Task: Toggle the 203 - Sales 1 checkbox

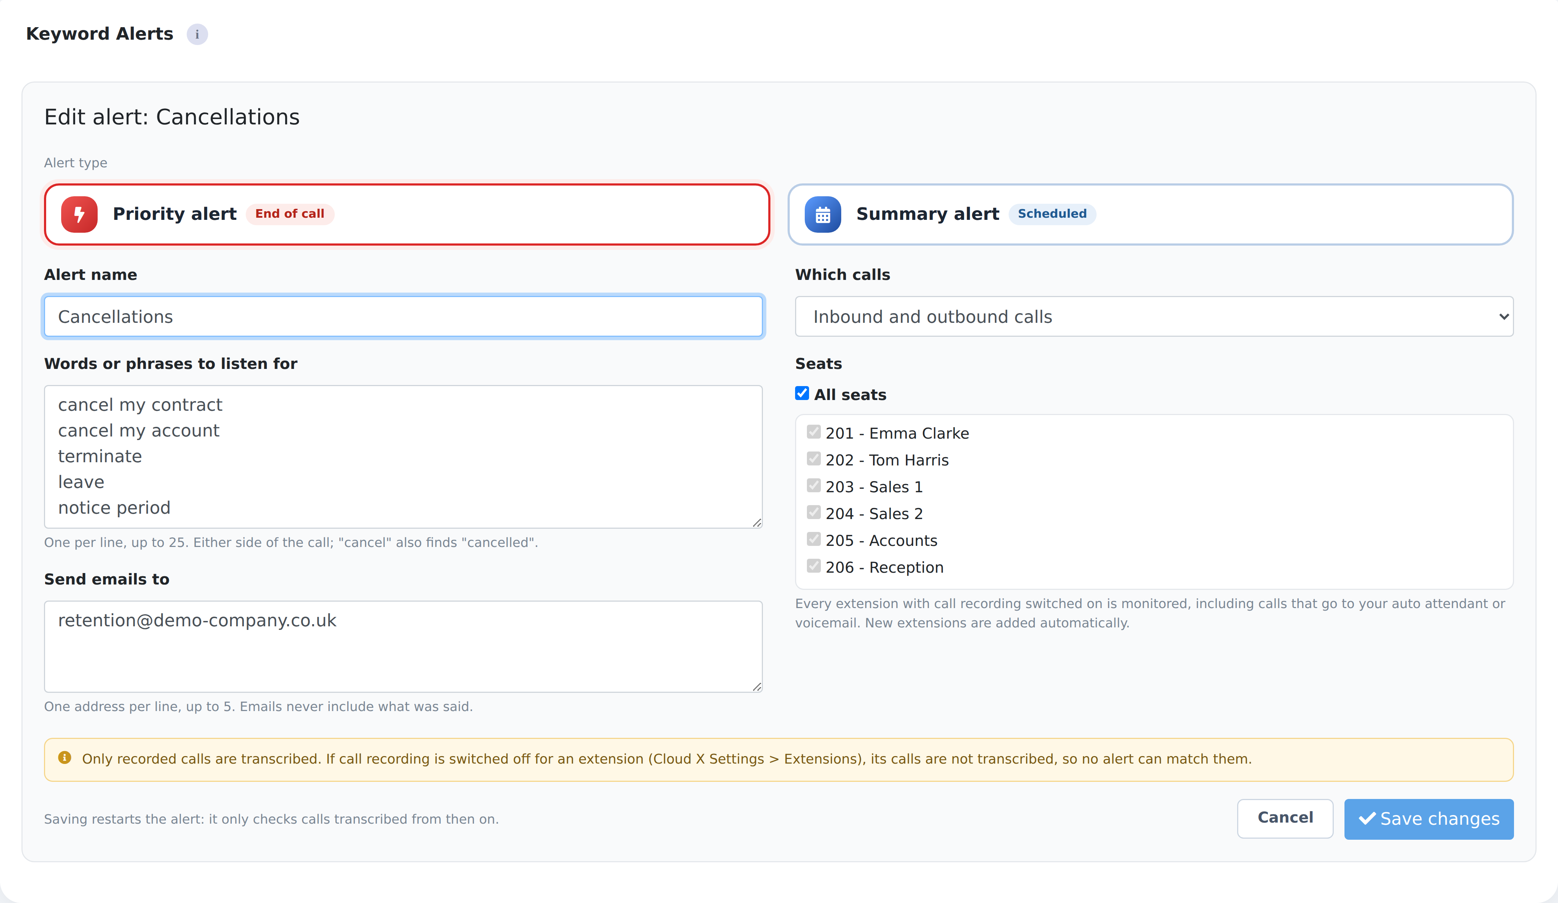Action: [x=814, y=486]
